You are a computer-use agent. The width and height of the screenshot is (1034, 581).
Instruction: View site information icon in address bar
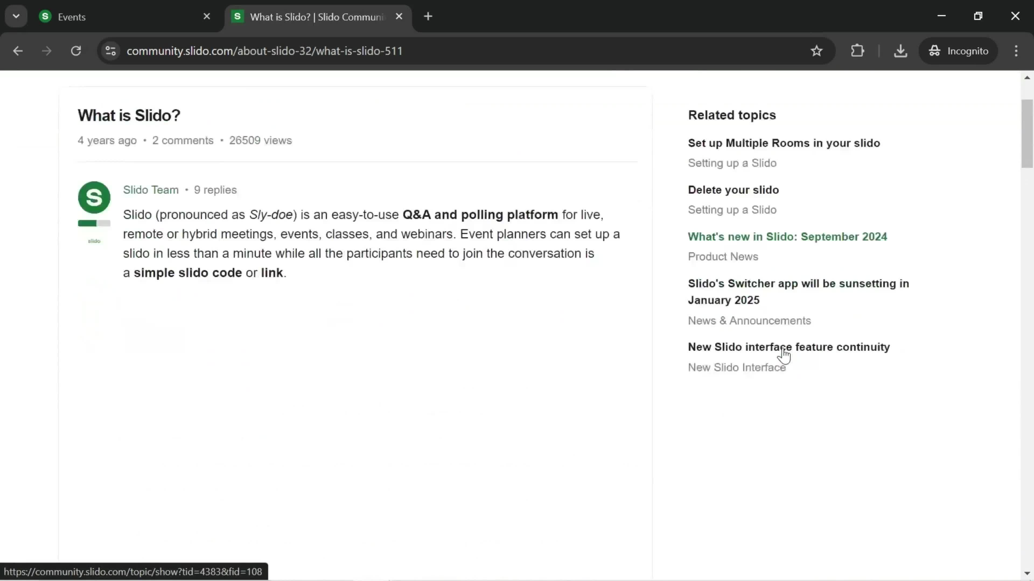[111, 51]
